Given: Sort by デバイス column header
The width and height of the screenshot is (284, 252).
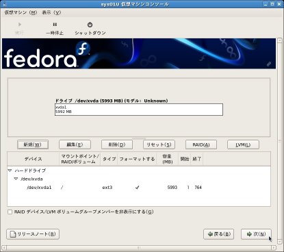Looking at the screenshot, I should pyautogui.click(x=33, y=159).
